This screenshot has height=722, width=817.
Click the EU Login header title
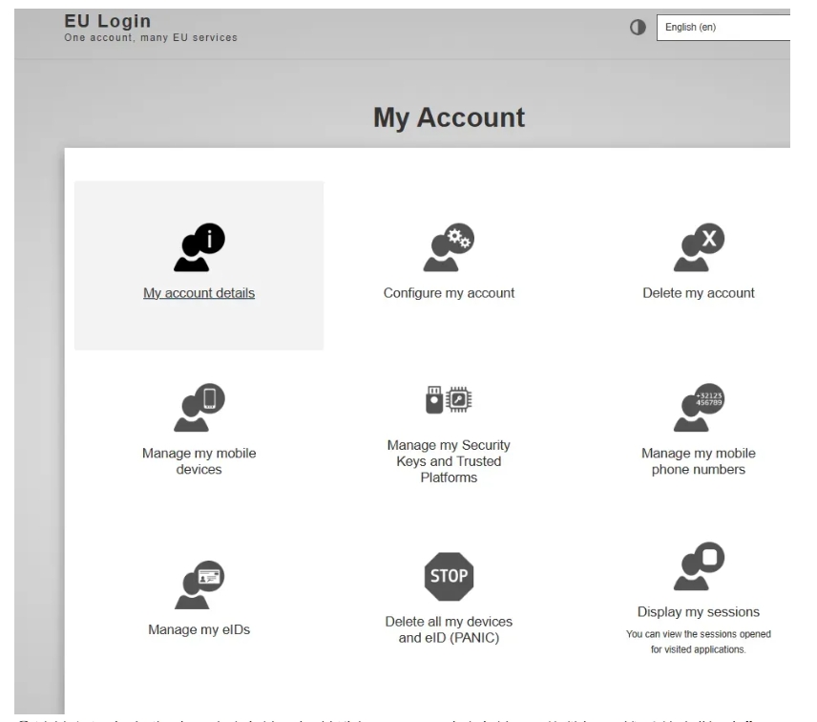coord(107,21)
